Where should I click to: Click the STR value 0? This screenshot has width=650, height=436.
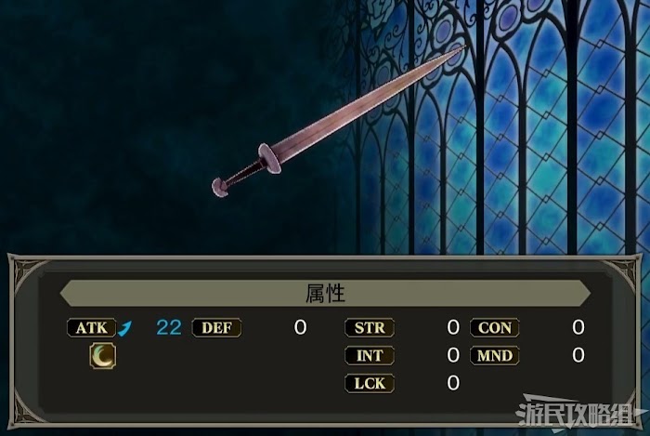pyautogui.click(x=453, y=327)
